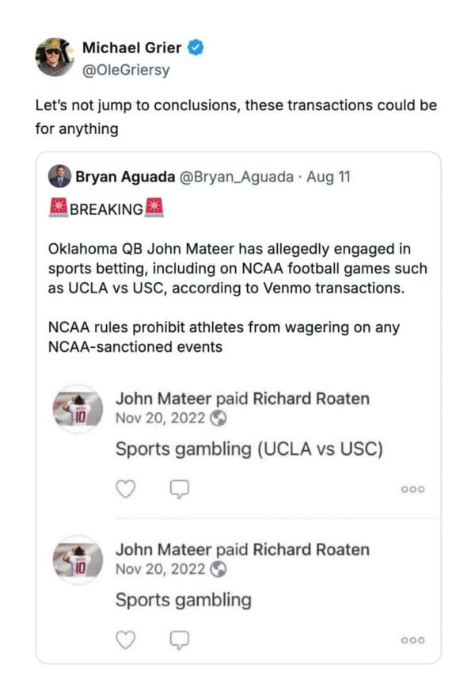Click the verified badge next to Michael Grier

click(199, 48)
